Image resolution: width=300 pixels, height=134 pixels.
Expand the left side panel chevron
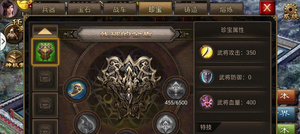(3, 42)
